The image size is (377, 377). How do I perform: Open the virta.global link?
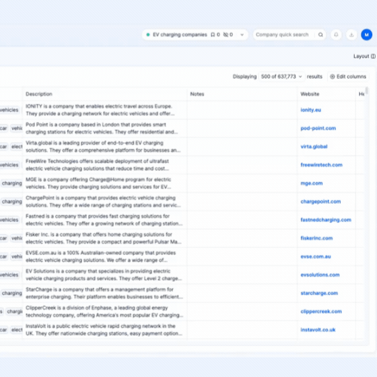click(314, 147)
